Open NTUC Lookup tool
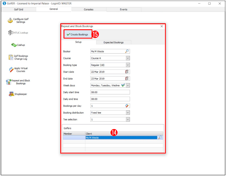The height and width of the screenshot is (176, 226). tap(18, 33)
